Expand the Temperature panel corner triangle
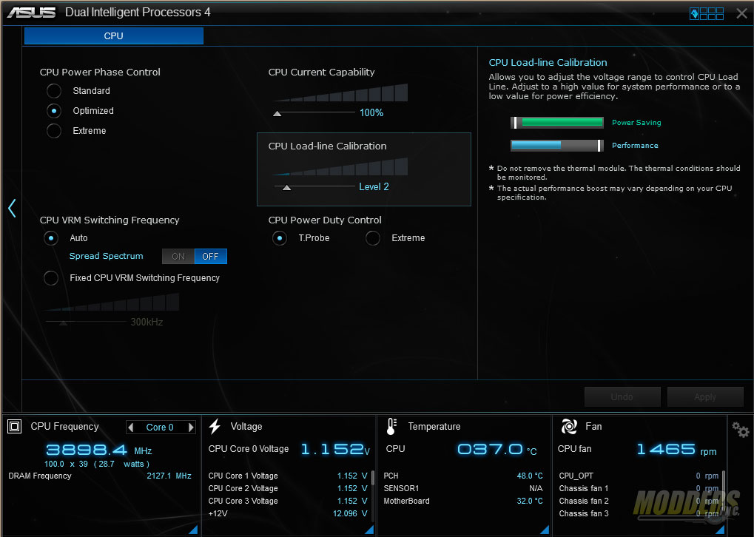The height and width of the screenshot is (537, 754). 545,530
